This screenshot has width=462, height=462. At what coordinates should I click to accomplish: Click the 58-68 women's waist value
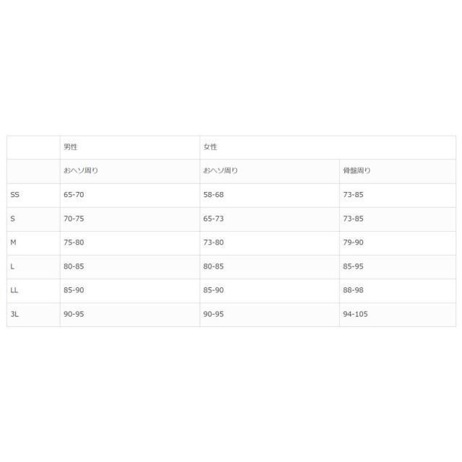(x=214, y=195)
